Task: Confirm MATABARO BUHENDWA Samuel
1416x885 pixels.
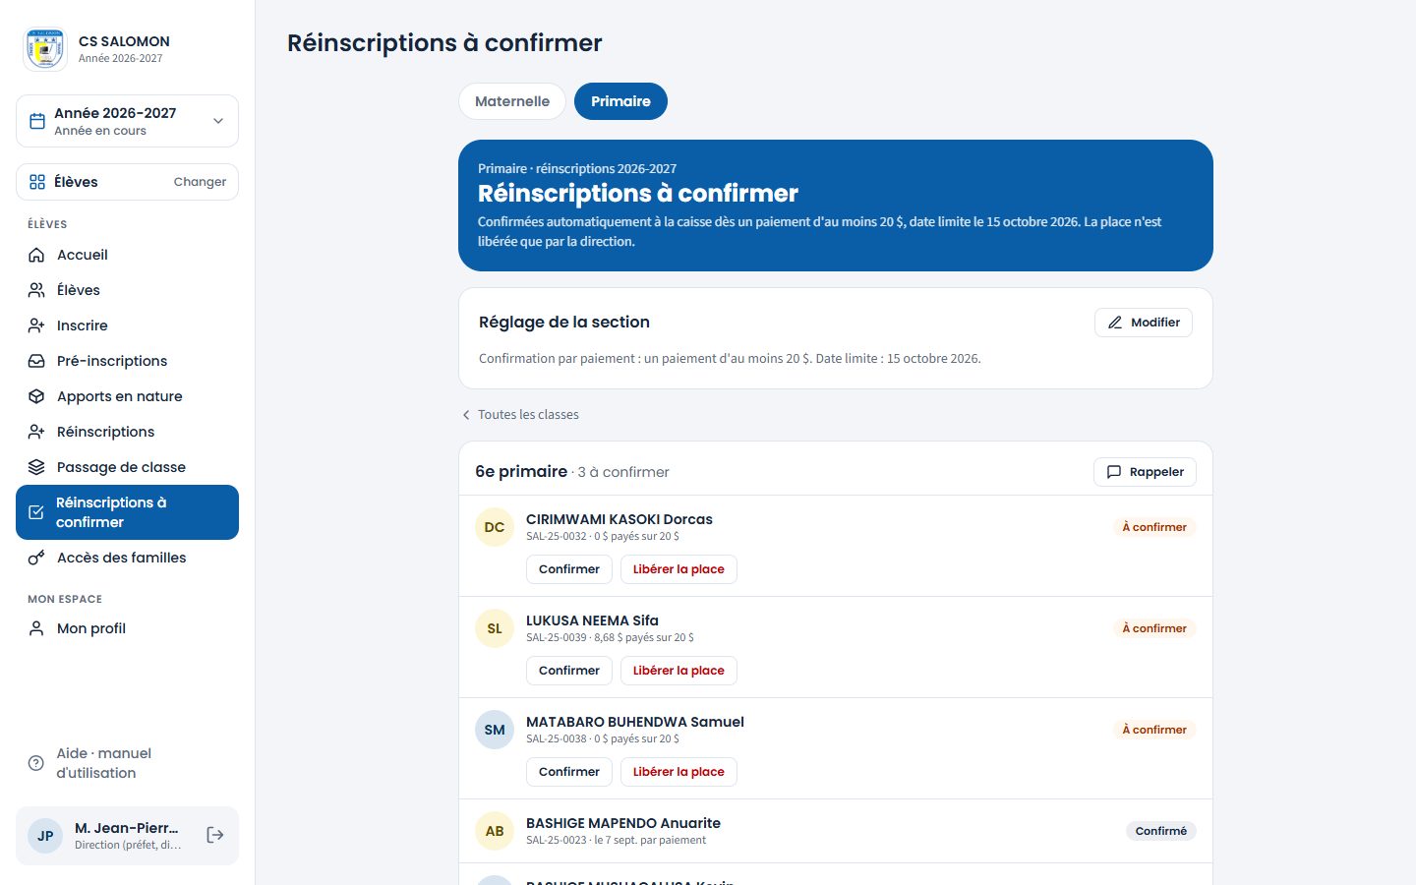Action: (x=569, y=772)
